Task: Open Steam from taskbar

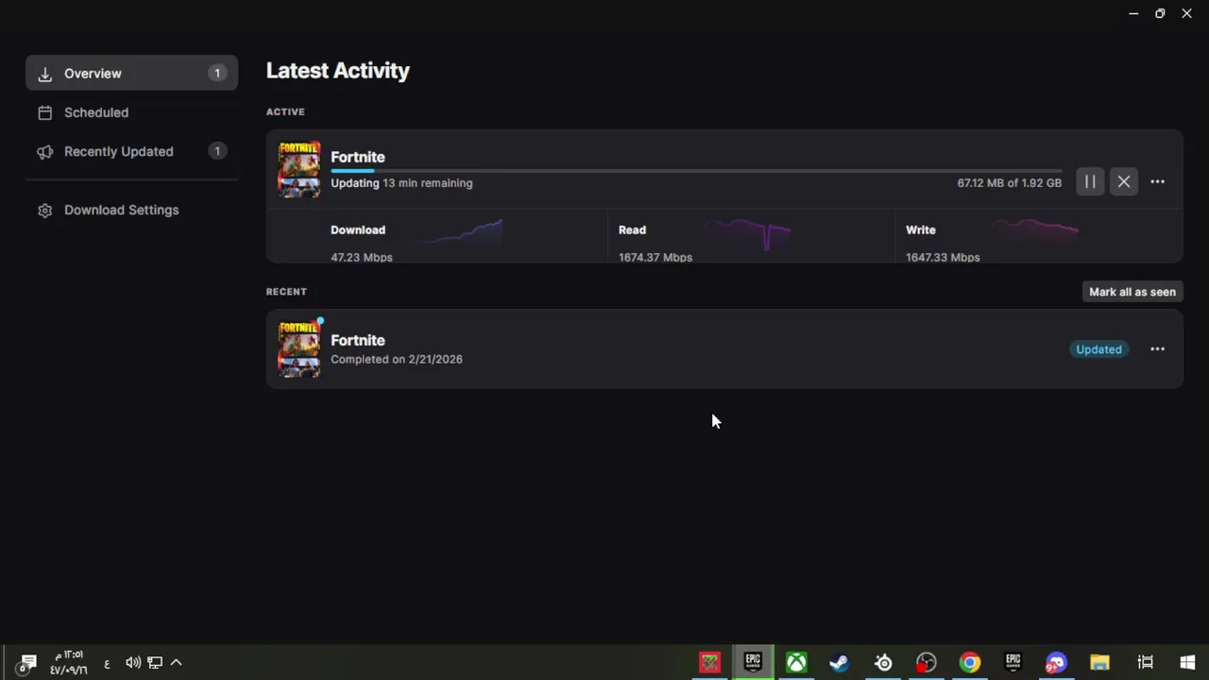Action: click(x=839, y=663)
